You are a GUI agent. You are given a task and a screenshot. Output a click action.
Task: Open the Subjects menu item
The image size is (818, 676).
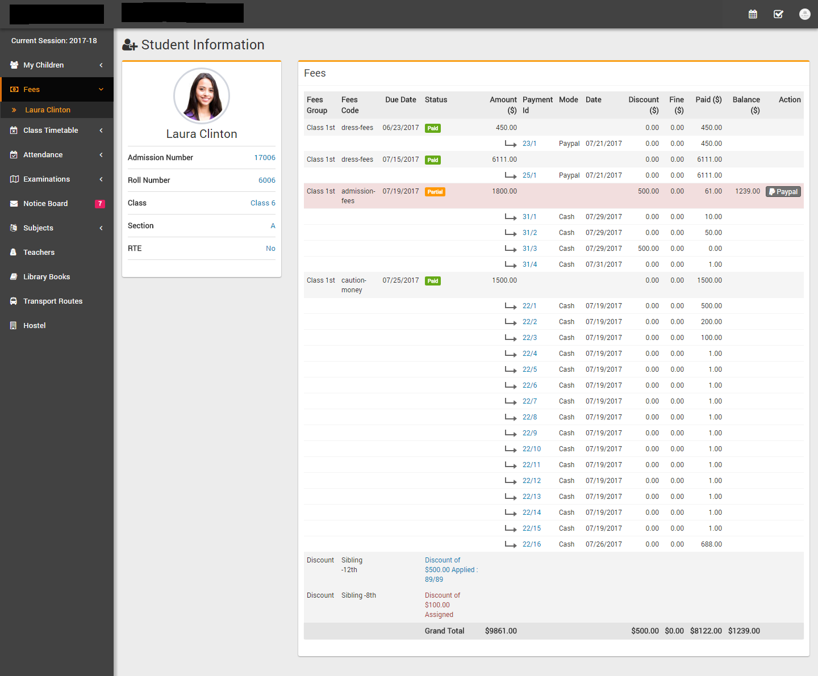click(x=38, y=228)
